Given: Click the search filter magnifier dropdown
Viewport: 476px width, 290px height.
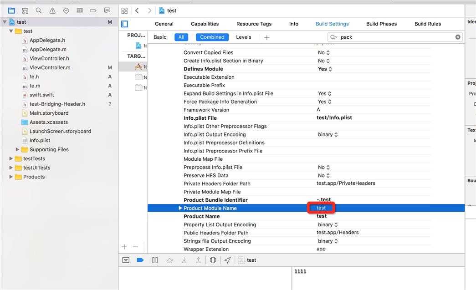Looking at the screenshot, I should click(333, 37).
